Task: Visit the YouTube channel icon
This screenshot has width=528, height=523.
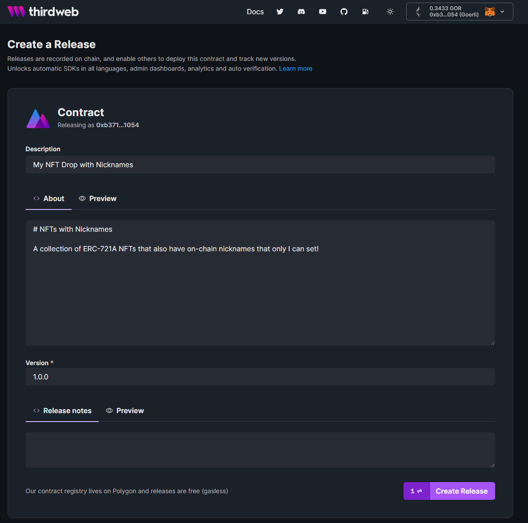Action: [x=323, y=12]
